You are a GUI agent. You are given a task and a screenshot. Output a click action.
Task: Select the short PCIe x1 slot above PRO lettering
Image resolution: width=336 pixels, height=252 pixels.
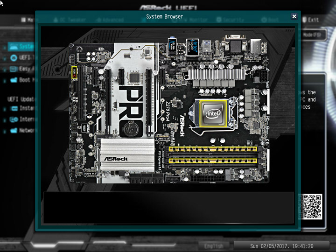point(121,76)
